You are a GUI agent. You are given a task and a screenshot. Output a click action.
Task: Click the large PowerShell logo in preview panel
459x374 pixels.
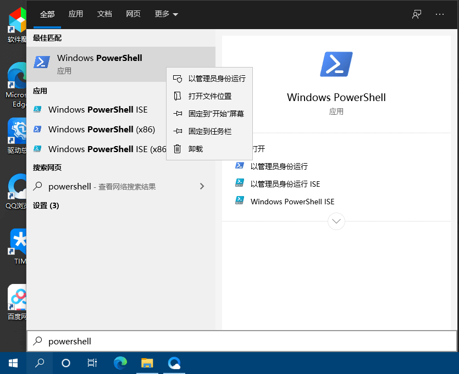pos(336,64)
